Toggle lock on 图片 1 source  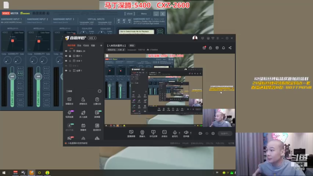pos(70,56)
